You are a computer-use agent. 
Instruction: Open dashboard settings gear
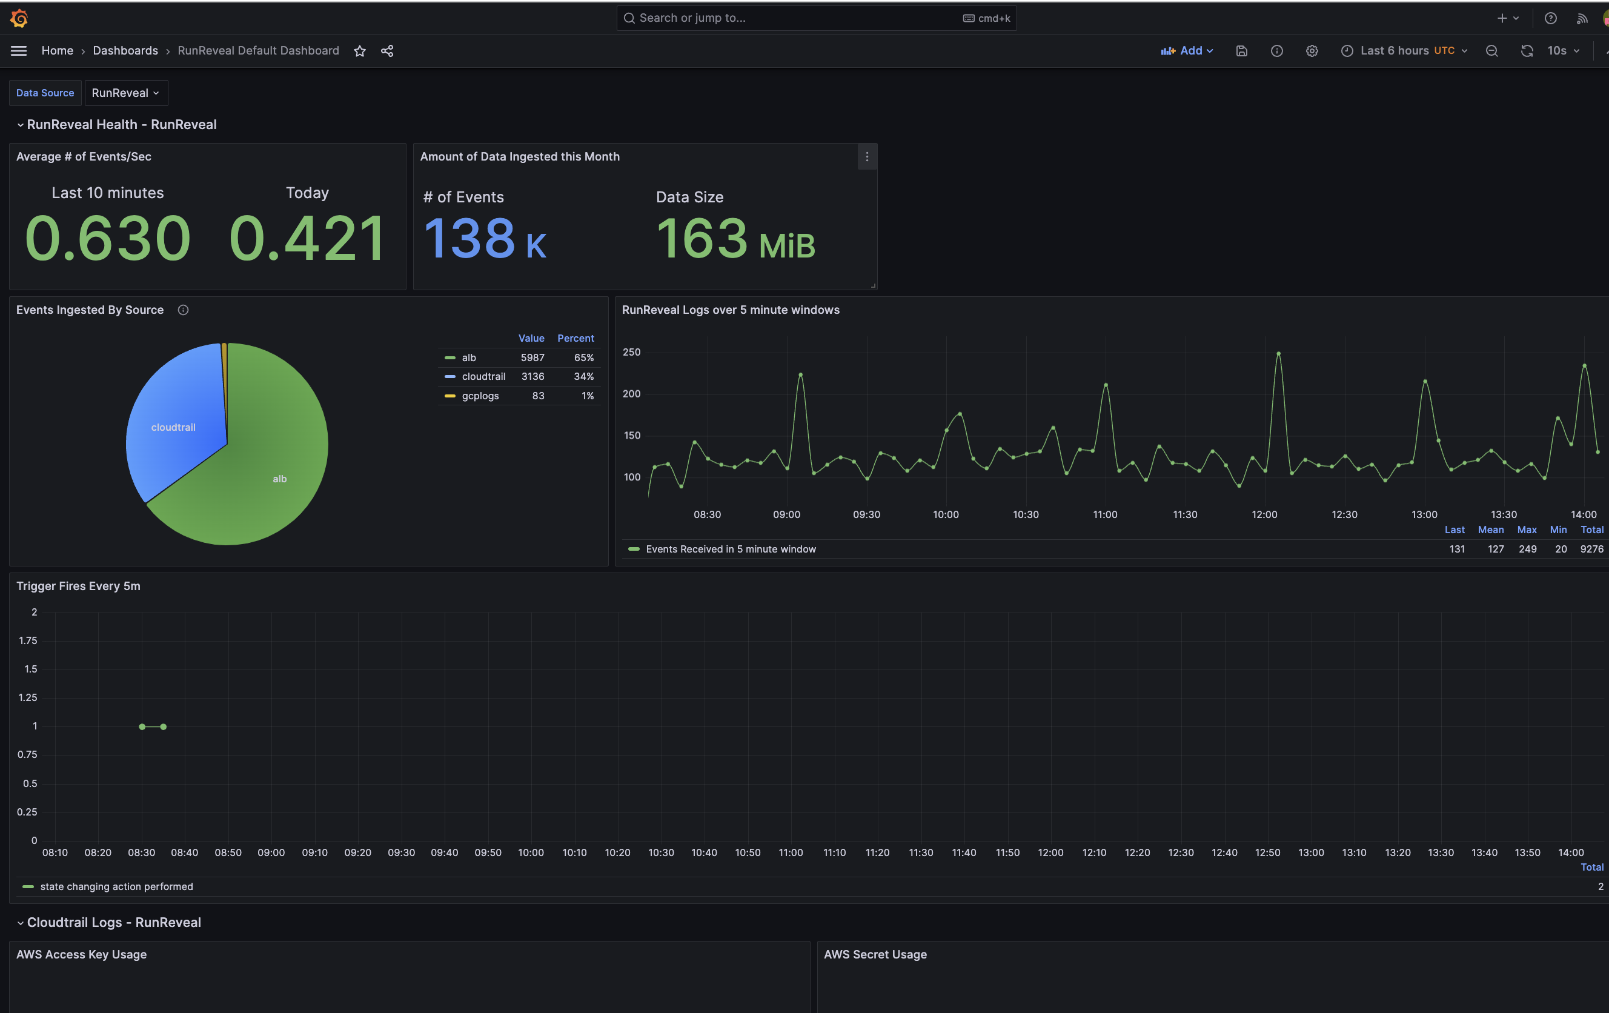(1312, 51)
